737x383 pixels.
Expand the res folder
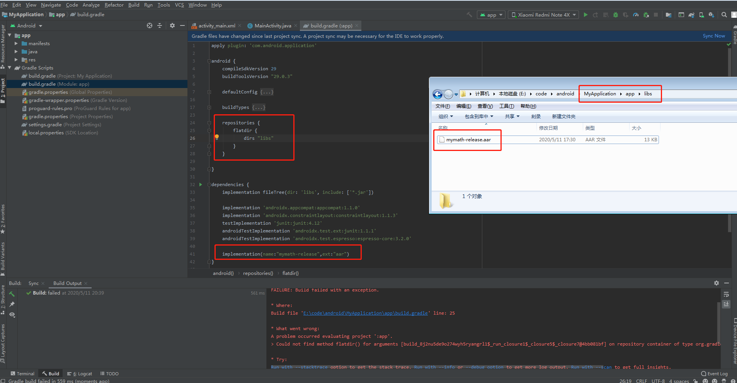click(16, 60)
